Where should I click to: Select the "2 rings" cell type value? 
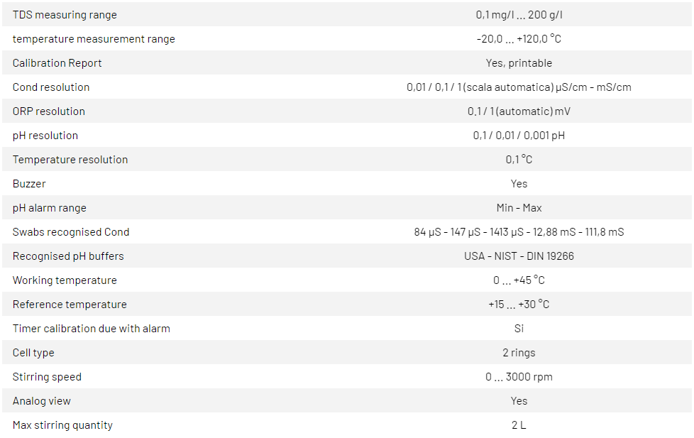(519, 353)
